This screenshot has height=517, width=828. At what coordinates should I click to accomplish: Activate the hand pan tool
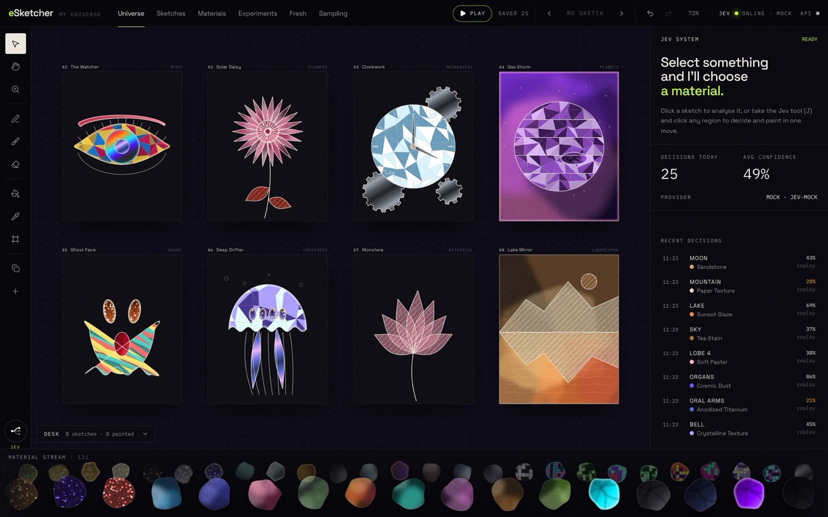pyautogui.click(x=15, y=67)
